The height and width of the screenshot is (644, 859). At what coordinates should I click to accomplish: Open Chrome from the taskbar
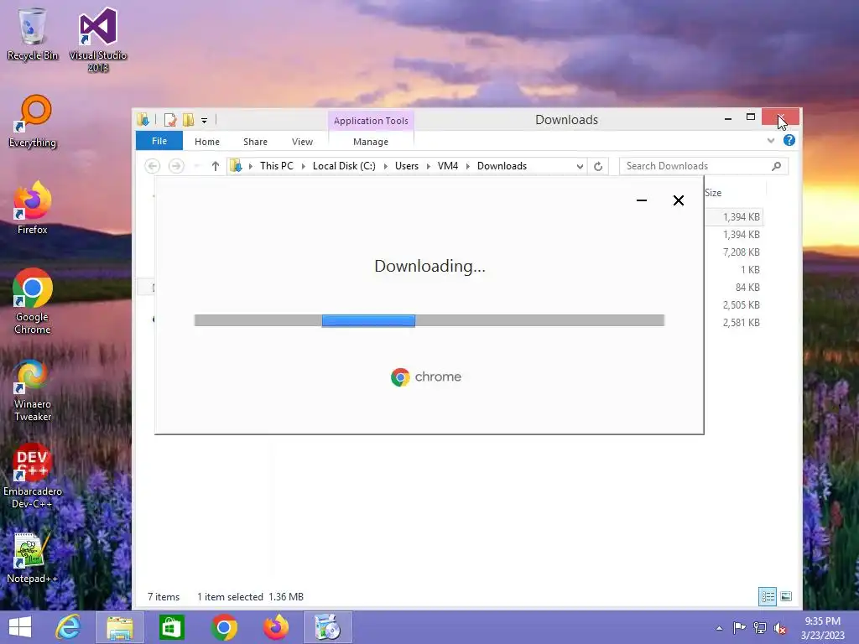coord(223,627)
